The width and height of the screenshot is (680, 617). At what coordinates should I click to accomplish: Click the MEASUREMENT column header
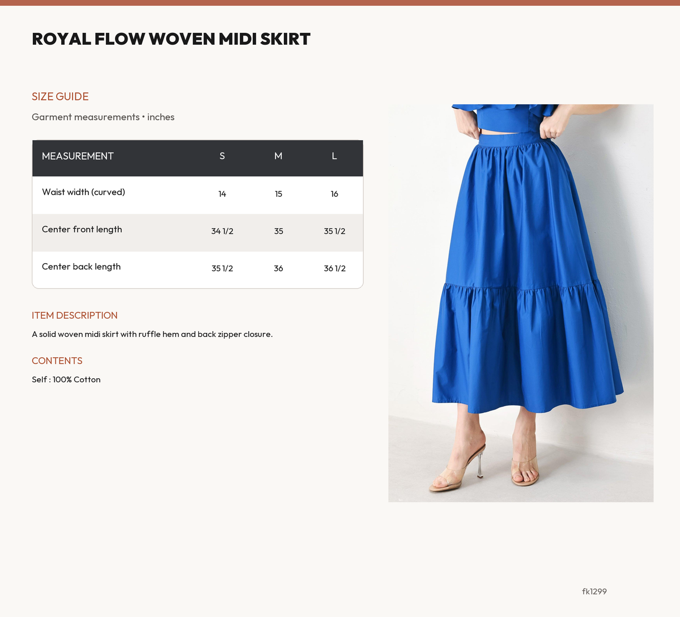pos(78,156)
